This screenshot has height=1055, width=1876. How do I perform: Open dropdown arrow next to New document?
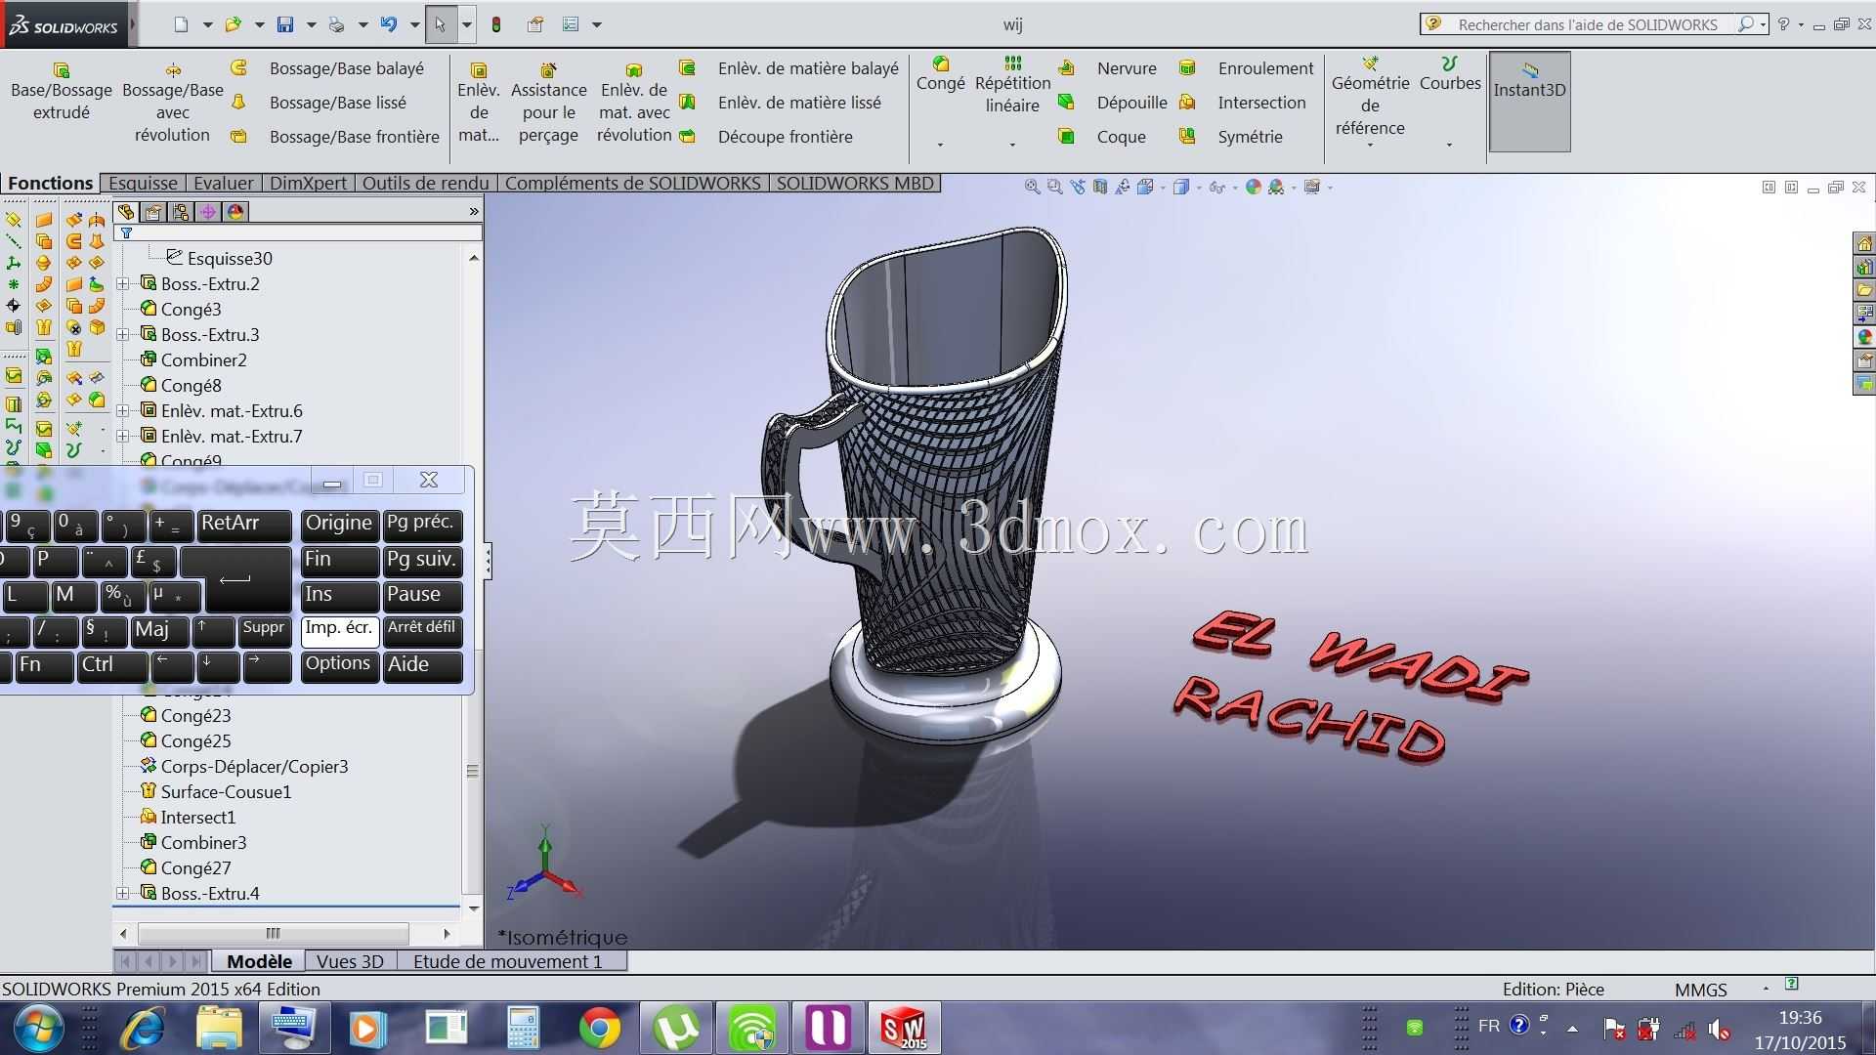click(207, 25)
